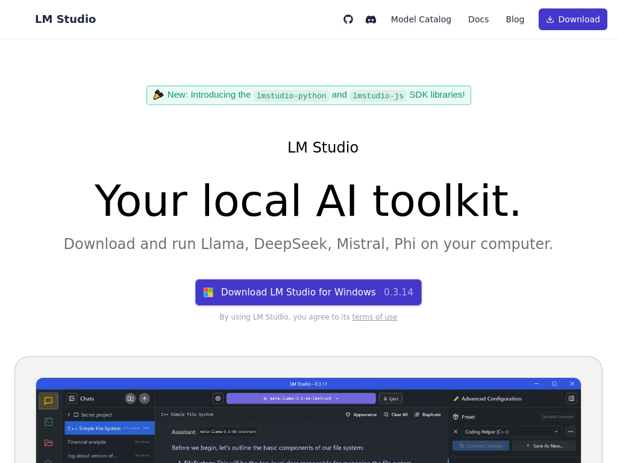Open the three-dot menu on C++ Simple File System
The image size is (617, 463).
[146, 429]
